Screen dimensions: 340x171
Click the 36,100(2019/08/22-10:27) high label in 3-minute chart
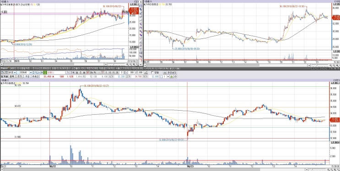click(x=96, y=86)
